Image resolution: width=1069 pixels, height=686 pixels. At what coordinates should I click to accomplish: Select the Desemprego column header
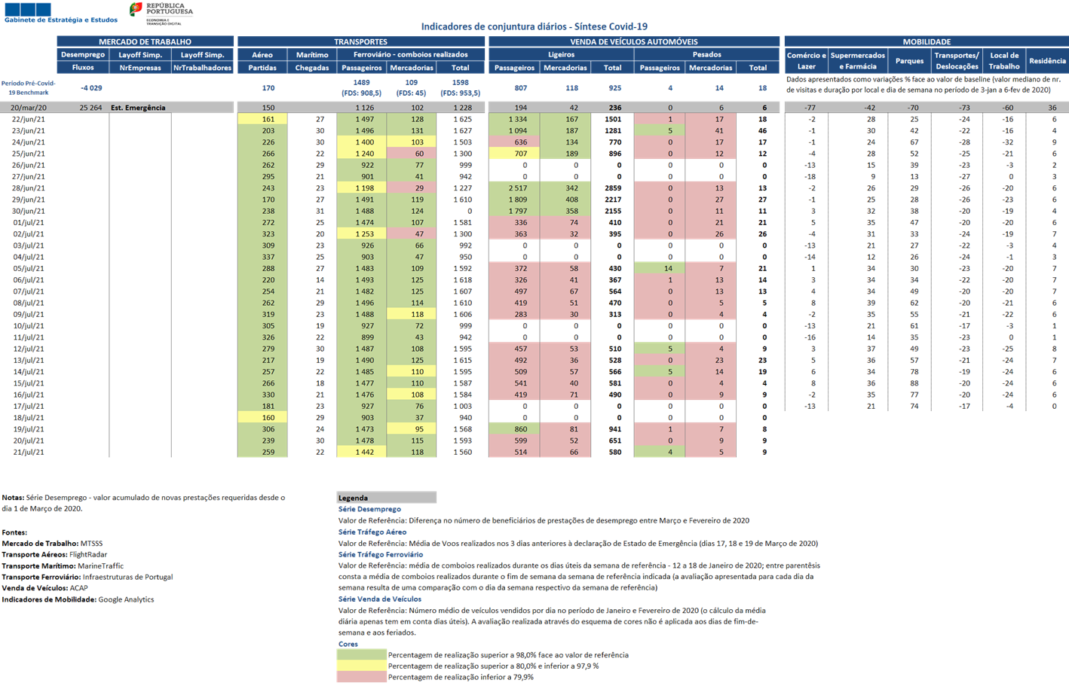click(83, 60)
